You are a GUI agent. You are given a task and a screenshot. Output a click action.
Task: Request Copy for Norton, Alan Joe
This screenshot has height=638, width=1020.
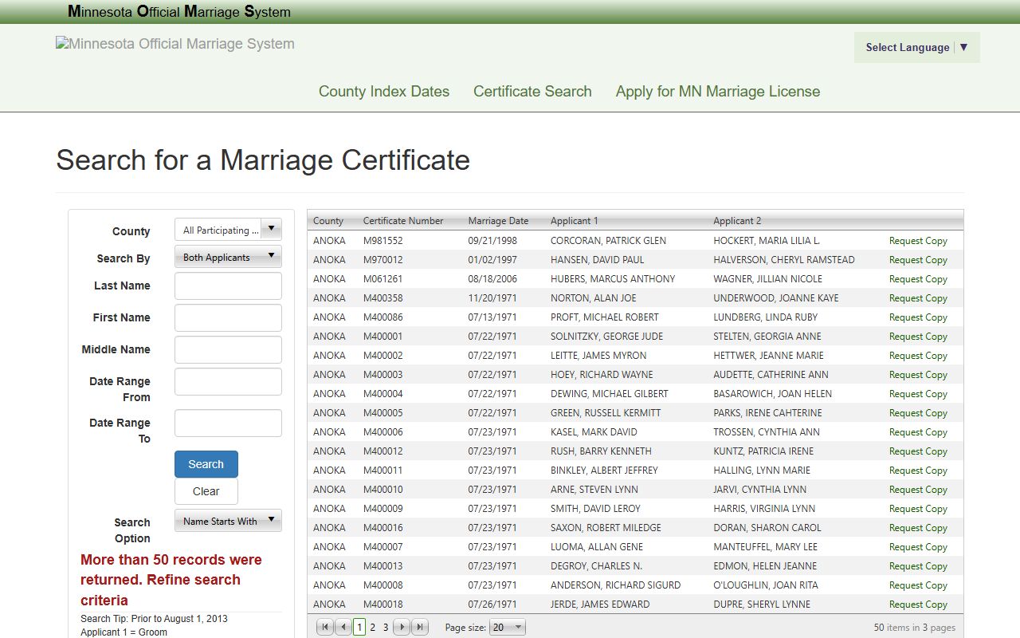tap(918, 298)
